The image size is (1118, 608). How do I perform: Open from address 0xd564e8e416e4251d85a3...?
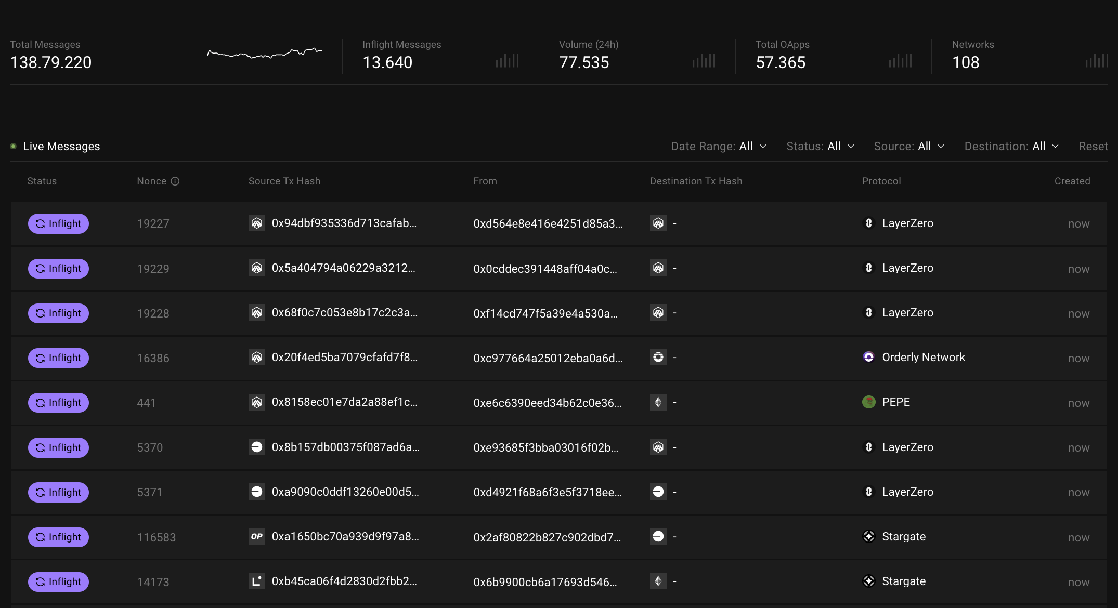[548, 224]
